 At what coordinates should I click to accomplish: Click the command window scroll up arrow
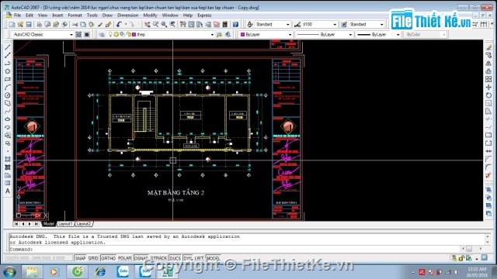coord(488,236)
